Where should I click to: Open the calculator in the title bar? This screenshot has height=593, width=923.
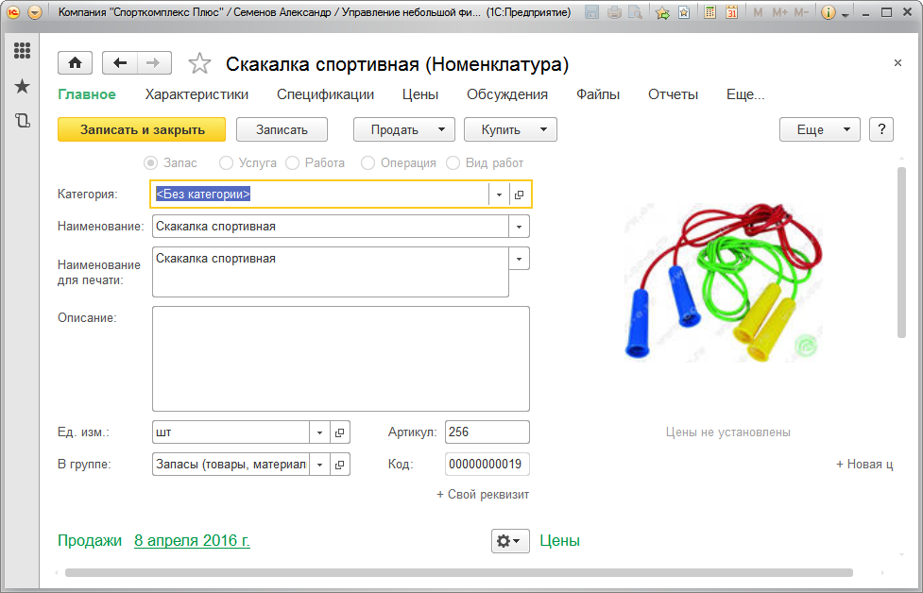point(709,13)
